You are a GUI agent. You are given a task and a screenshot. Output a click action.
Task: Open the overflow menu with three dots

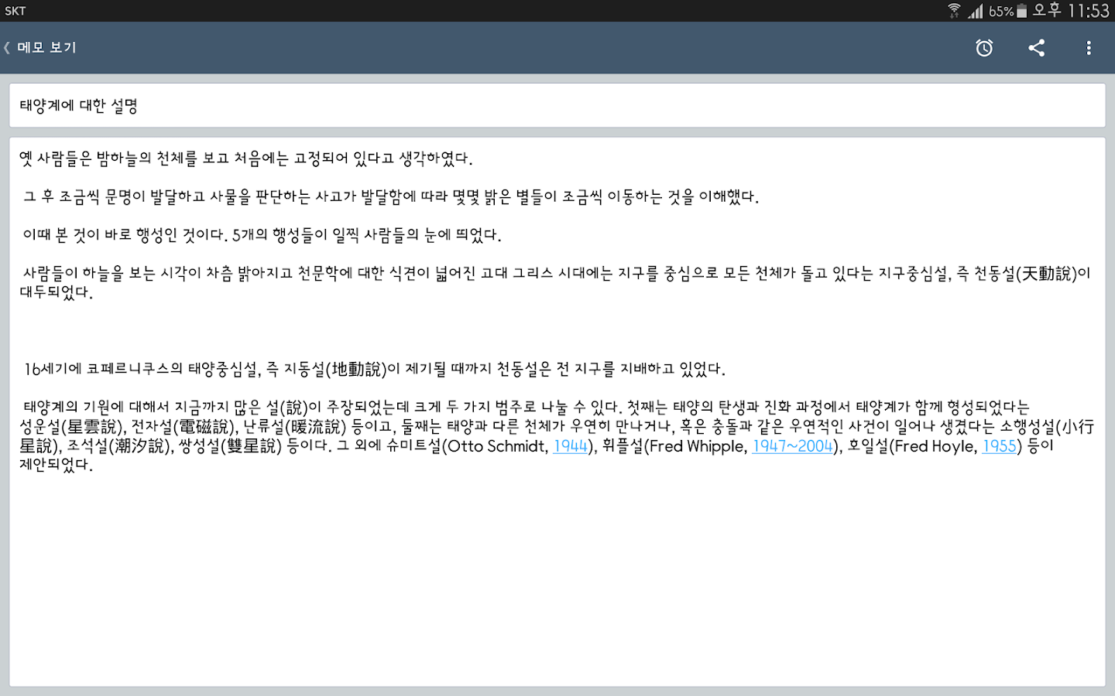coord(1088,47)
